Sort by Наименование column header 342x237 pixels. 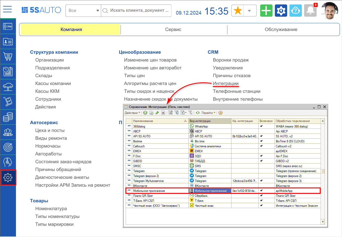(160, 121)
